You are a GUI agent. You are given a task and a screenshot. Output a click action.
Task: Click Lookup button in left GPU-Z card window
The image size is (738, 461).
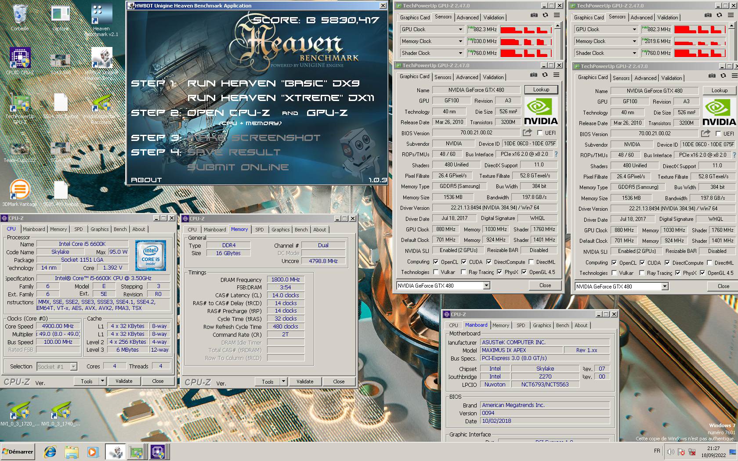pos(541,90)
